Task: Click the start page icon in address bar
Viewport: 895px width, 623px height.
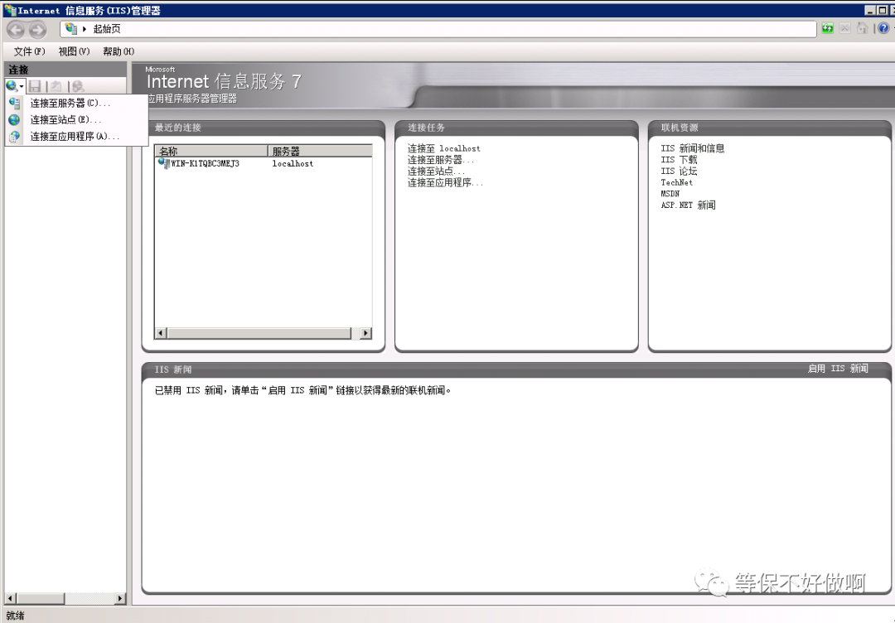Action: (x=70, y=28)
